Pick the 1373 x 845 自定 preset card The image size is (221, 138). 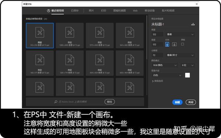100,35
